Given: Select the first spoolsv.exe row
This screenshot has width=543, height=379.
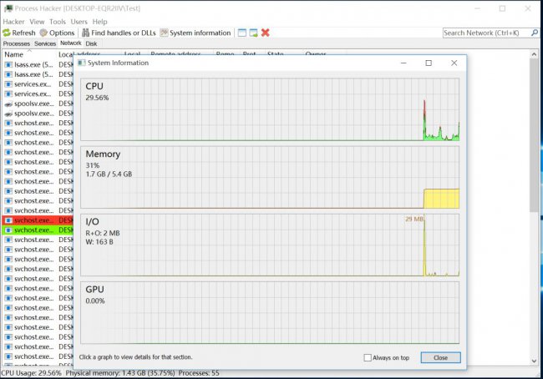Looking at the screenshot, I should point(38,104).
